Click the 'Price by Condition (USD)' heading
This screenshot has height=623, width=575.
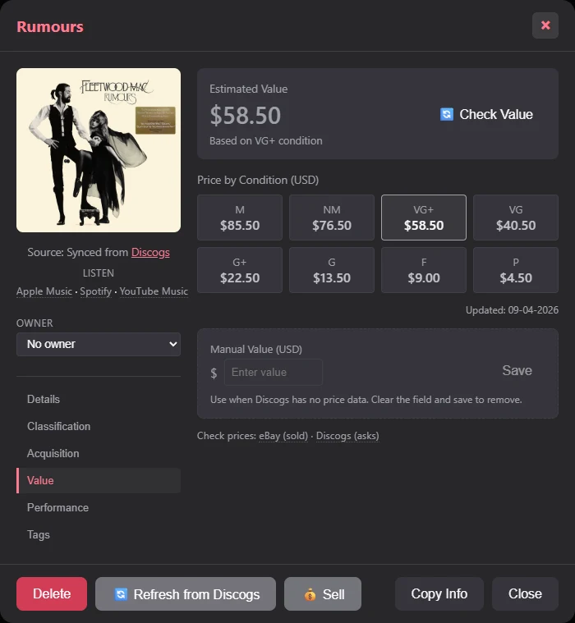258,180
